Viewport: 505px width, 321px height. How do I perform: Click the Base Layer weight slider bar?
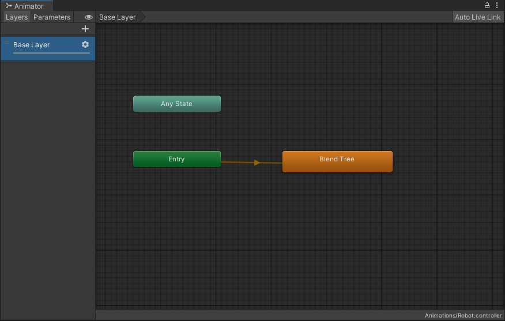[51, 53]
